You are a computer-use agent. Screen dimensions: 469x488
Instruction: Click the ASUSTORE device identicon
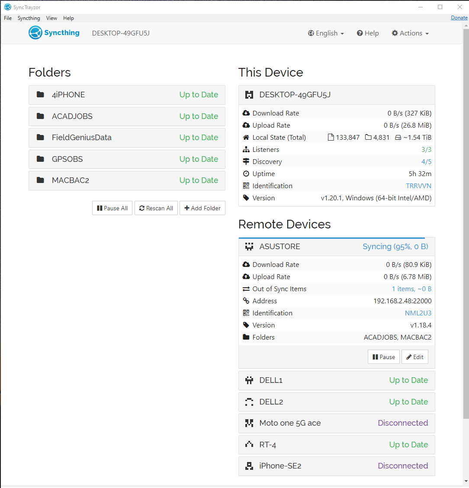(x=249, y=247)
